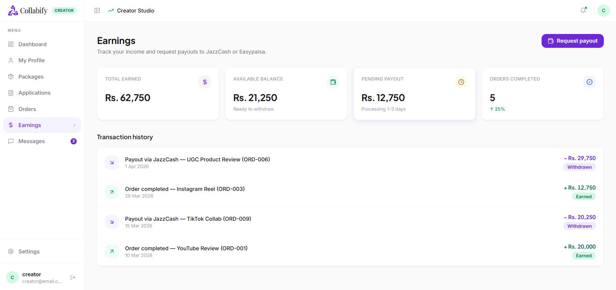Click the "Processing 1–3 days" text

383,109
